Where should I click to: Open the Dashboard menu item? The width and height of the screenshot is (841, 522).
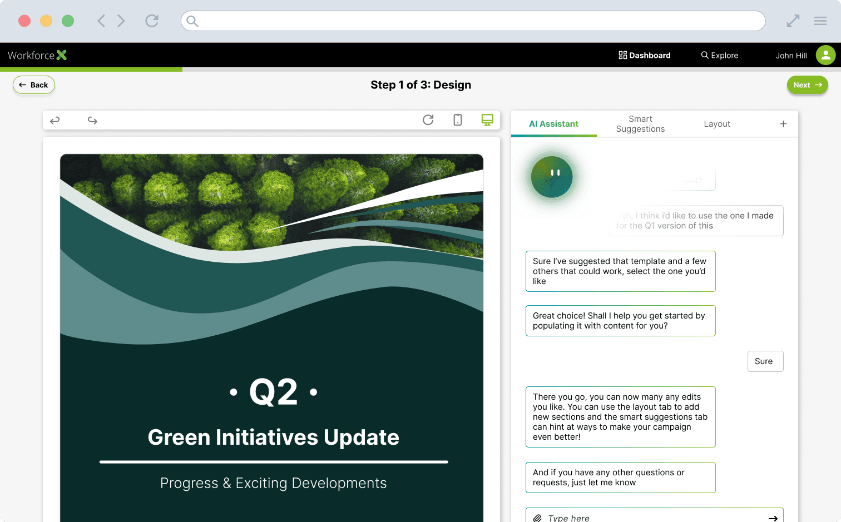pos(645,55)
